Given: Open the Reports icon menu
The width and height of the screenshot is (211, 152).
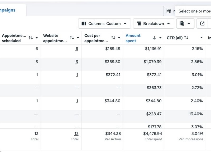Looking at the screenshot, I should [185, 24].
